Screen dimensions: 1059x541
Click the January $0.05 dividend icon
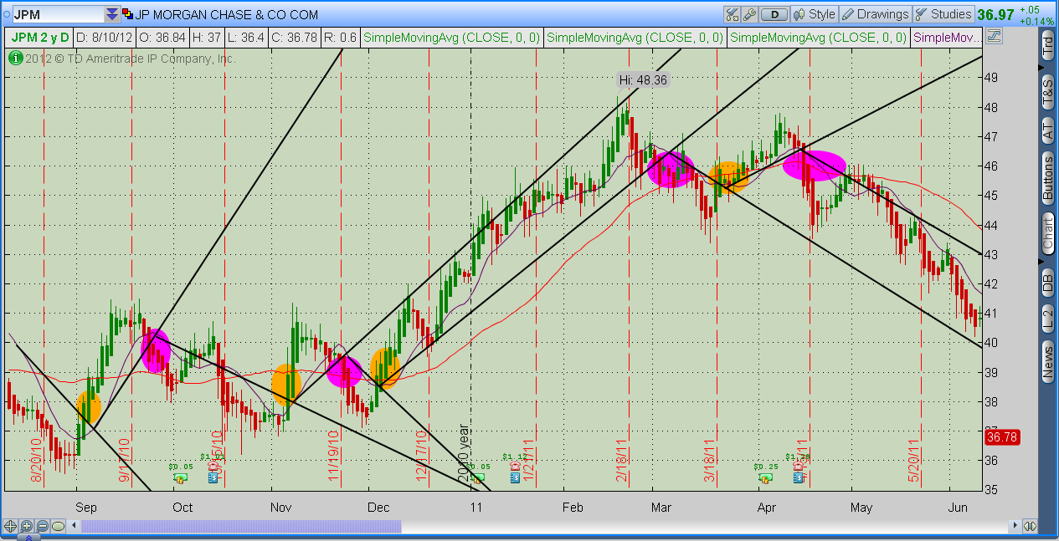click(x=477, y=478)
